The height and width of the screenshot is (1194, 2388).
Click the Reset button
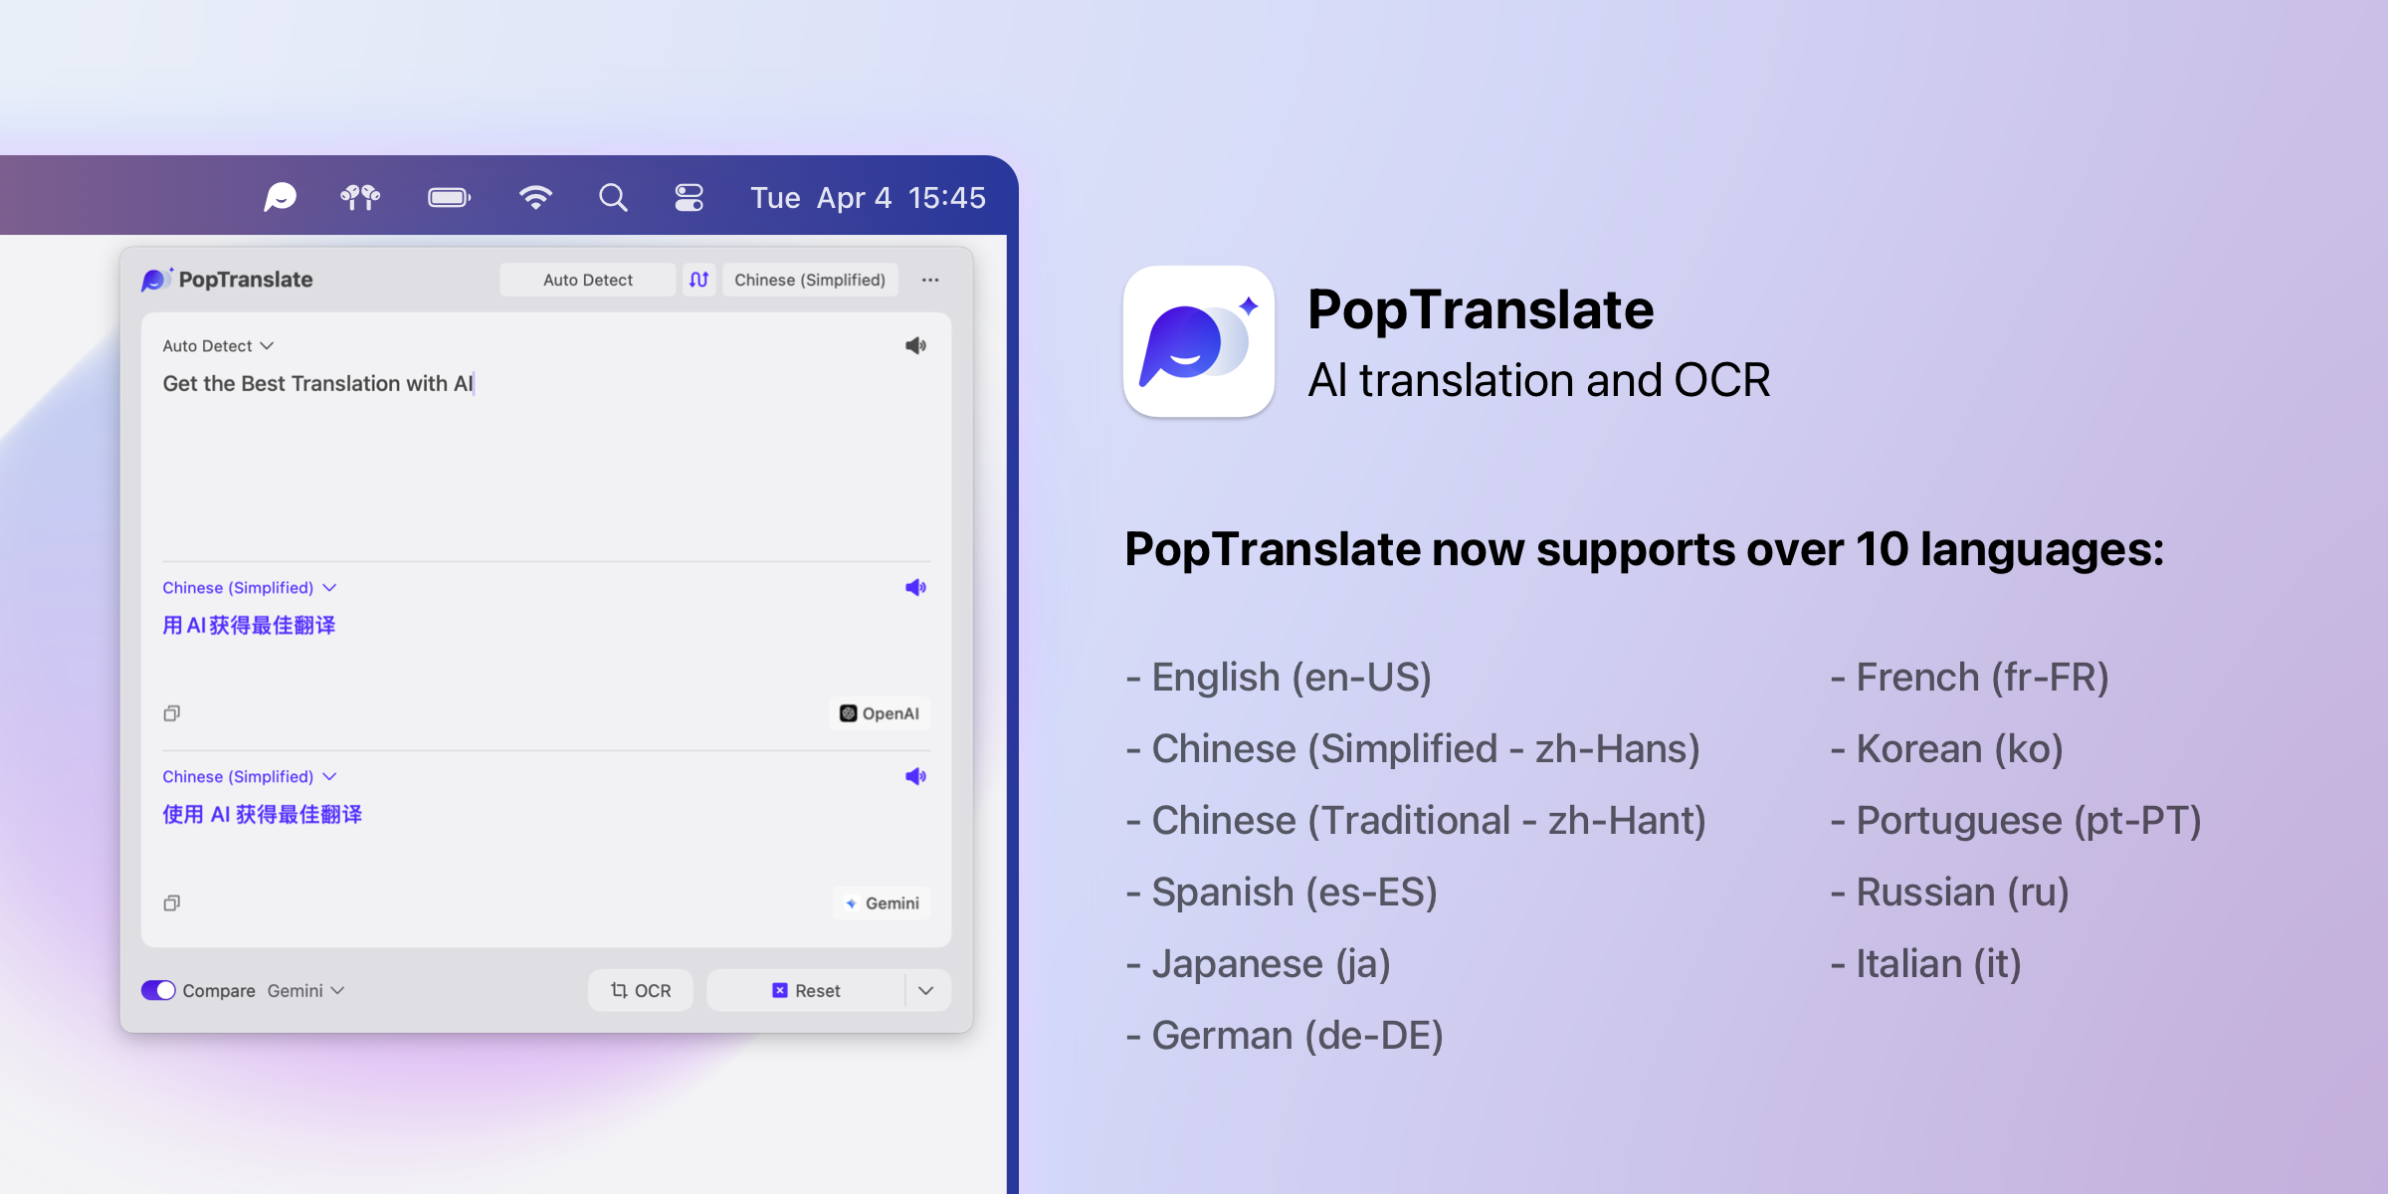pyautogui.click(x=805, y=990)
